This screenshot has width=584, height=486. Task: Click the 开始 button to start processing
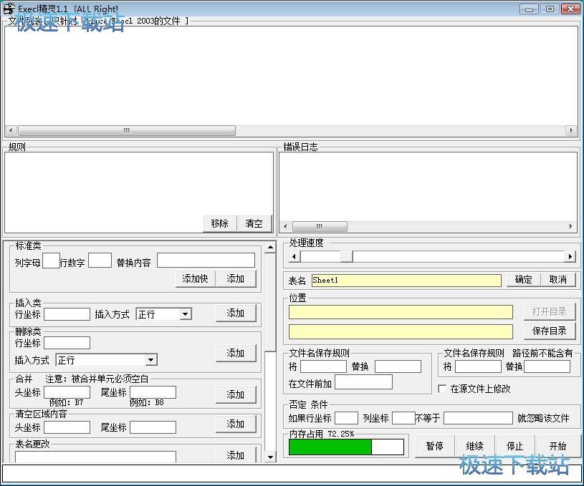point(557,446)
